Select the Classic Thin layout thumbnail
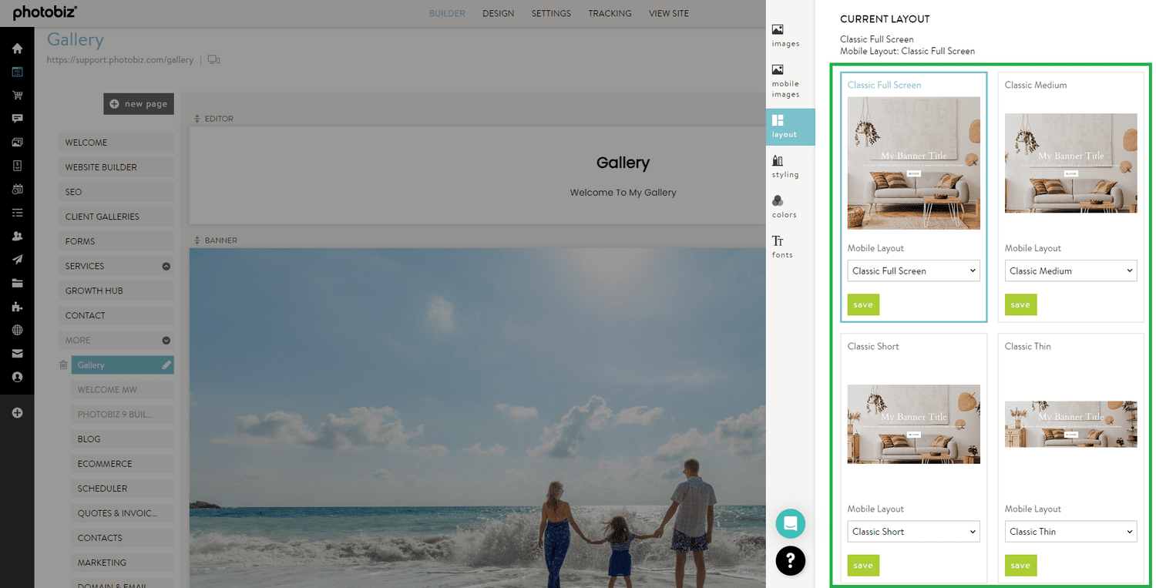 (x=1070, y=425)
